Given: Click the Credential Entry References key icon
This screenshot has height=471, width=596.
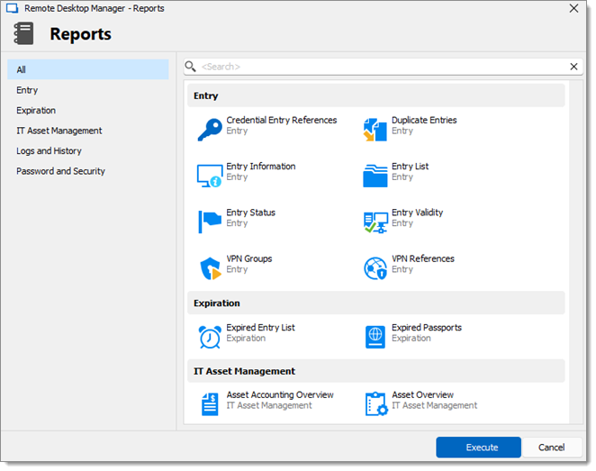Looking at the screenshot, I should click(210, 130).
